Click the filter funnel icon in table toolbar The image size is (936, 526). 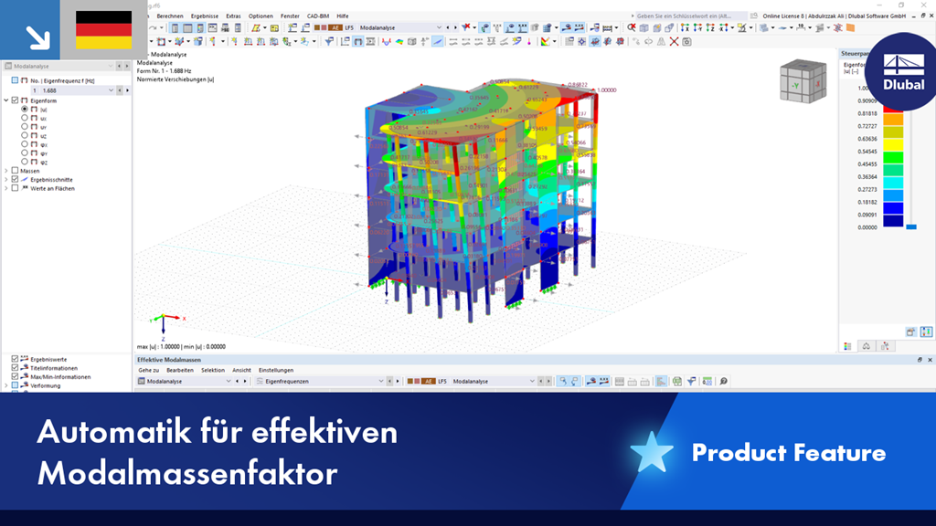[691, 381]
